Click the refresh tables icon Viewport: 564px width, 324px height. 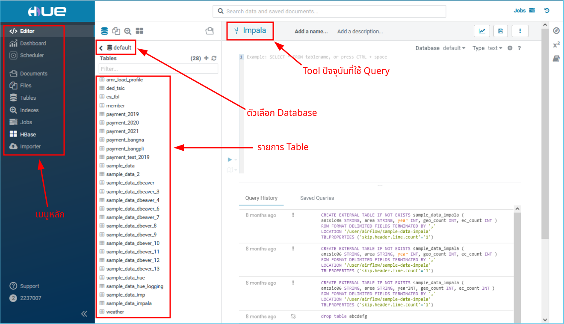click(x=214, y=58)
